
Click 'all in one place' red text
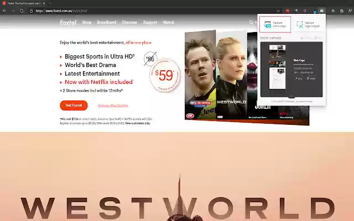point(138,43)
